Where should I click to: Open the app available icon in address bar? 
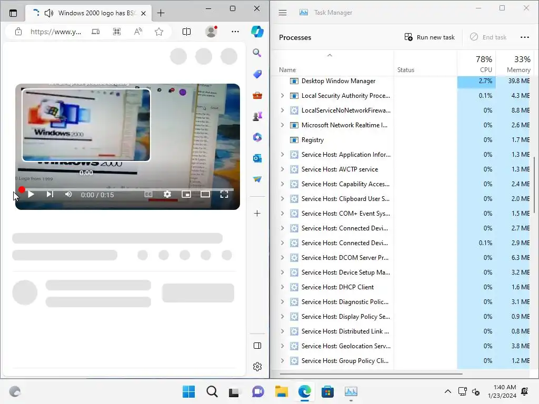pyautogui.click(x=96, y=32)
